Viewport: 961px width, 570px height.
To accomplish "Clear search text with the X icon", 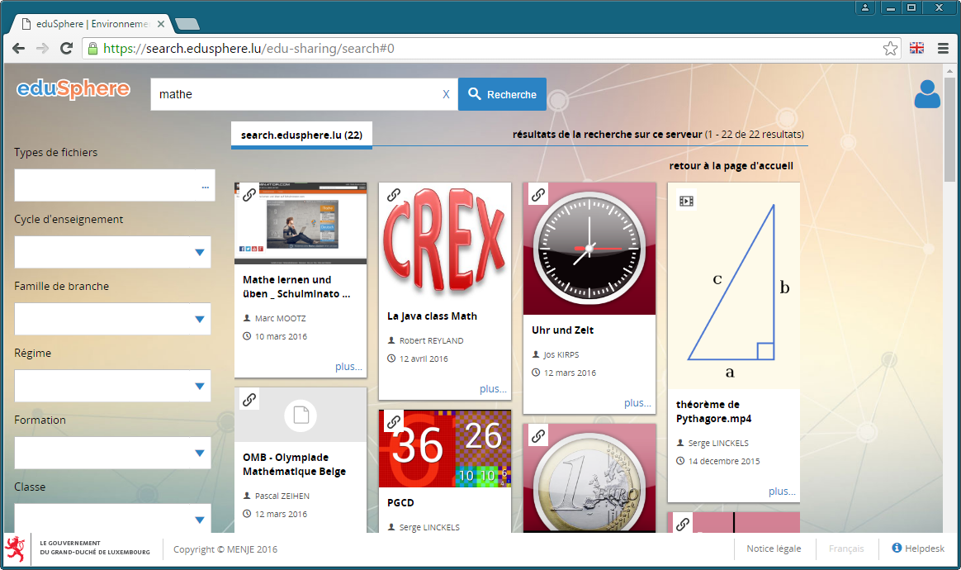I will click(446, 94).
